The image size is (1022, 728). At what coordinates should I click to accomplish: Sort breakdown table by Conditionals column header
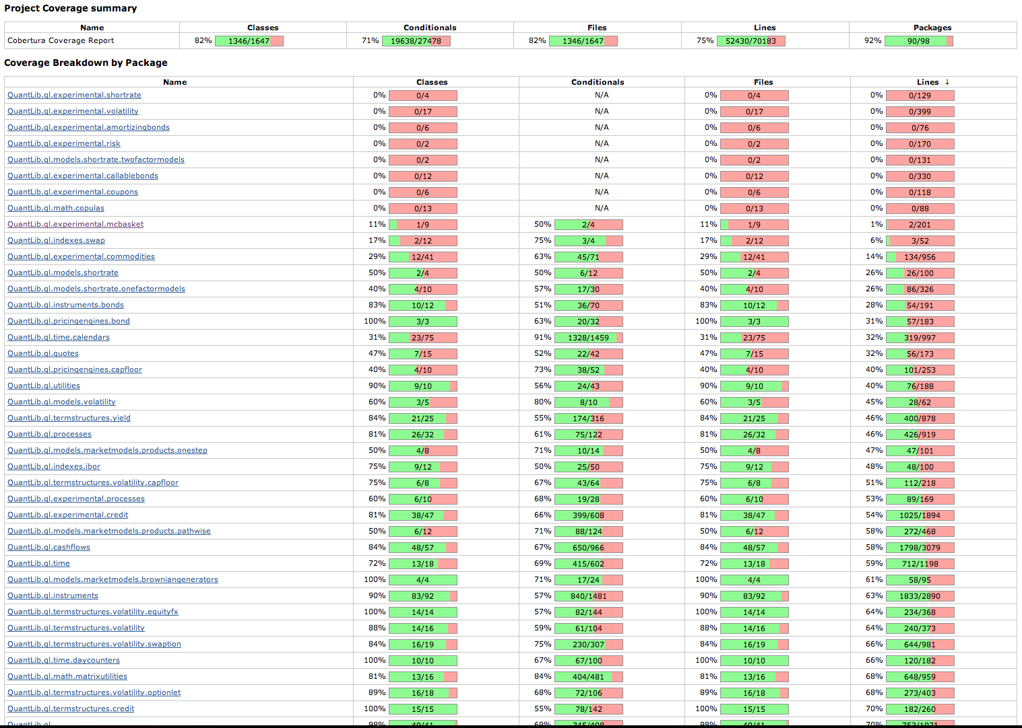point(598,82)
